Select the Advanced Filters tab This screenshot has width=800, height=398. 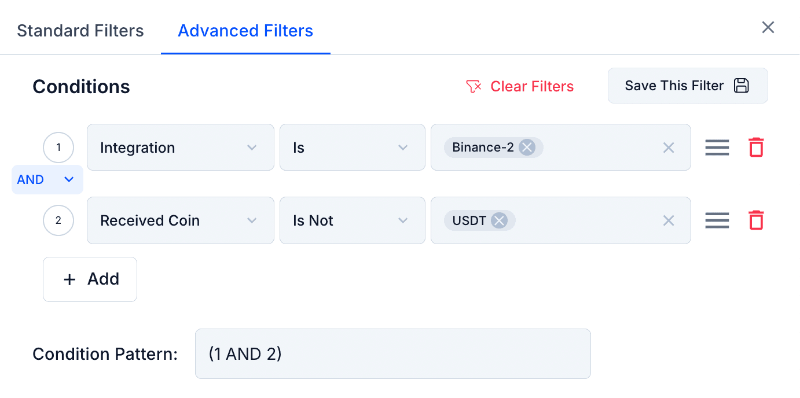245,31
